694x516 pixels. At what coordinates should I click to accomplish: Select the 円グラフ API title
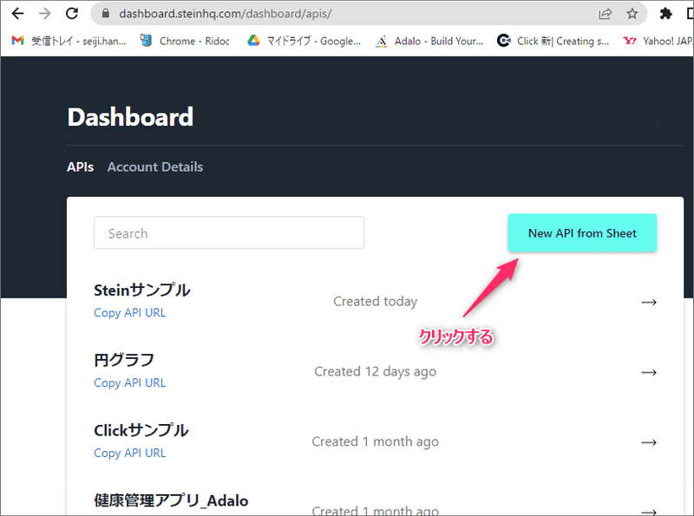pos(124,360)
